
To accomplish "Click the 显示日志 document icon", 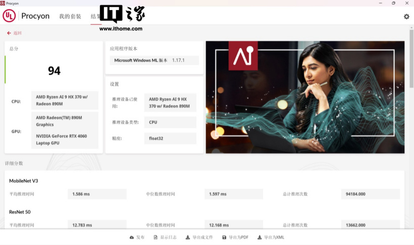I will click(156, 237).
